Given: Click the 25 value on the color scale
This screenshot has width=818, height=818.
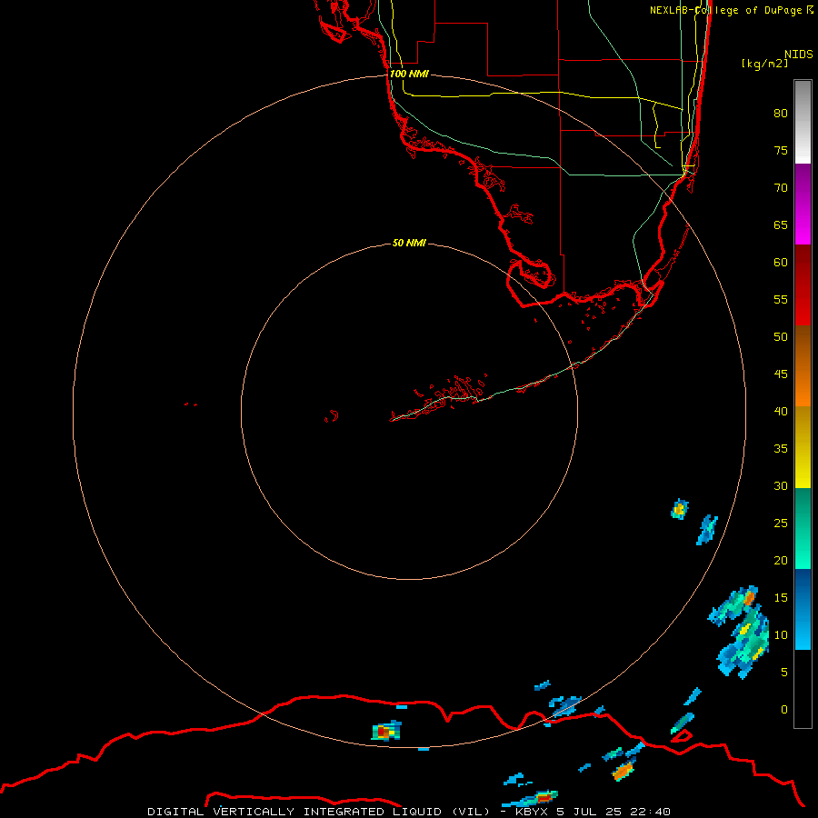Looking at the screenshot, I should coord(781,524).
